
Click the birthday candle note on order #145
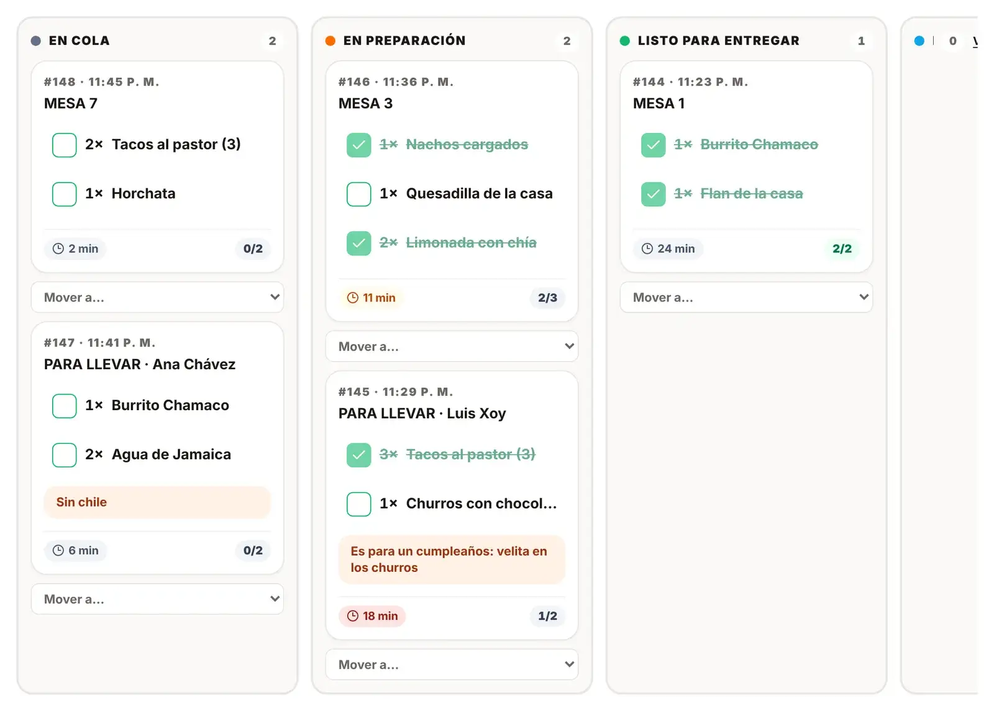(x=452, y=559)
